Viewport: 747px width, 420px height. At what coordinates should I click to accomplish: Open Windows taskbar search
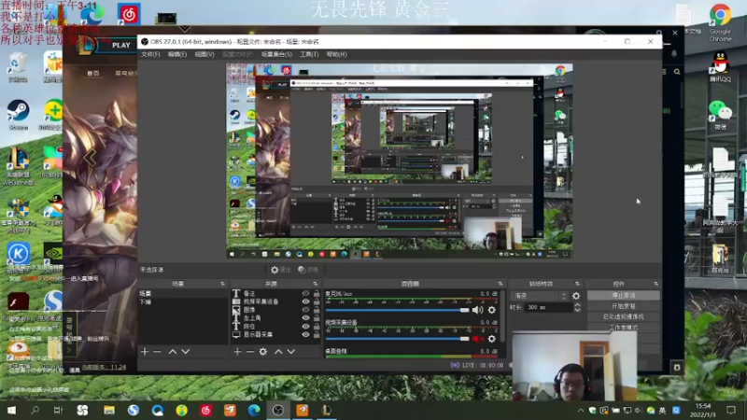click(x=35, y=410)
